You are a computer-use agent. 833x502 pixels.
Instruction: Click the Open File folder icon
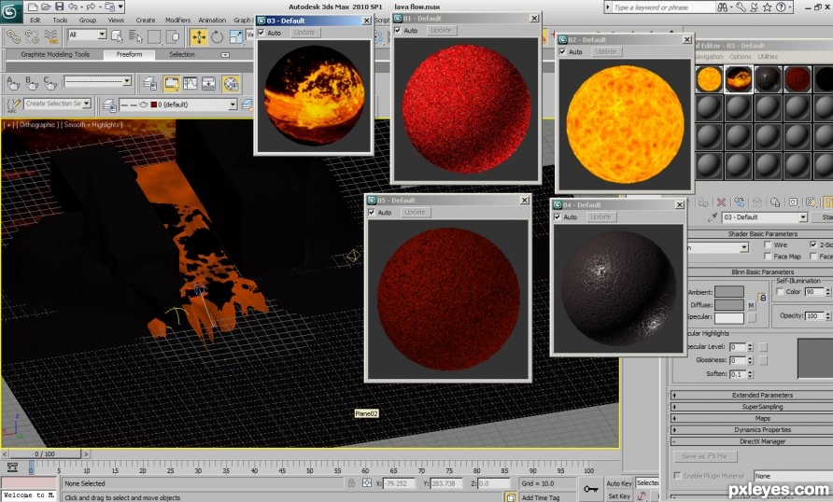[x=46, y=7]
